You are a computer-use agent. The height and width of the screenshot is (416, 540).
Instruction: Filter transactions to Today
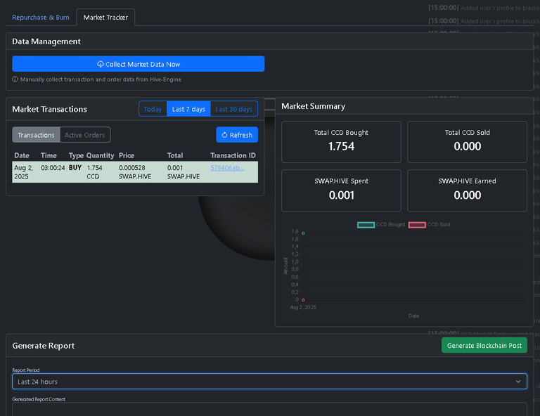tap(153, 109)
